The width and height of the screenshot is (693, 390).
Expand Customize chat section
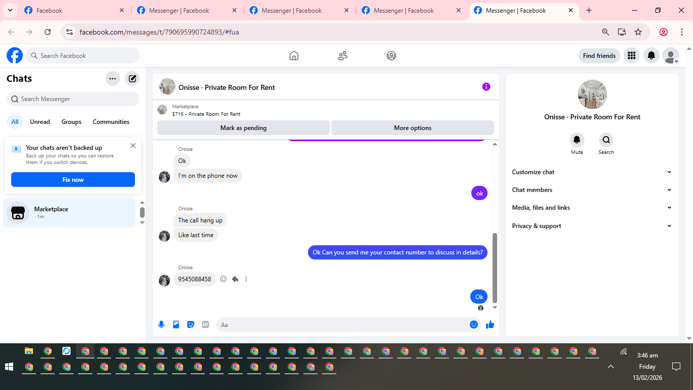592,172
